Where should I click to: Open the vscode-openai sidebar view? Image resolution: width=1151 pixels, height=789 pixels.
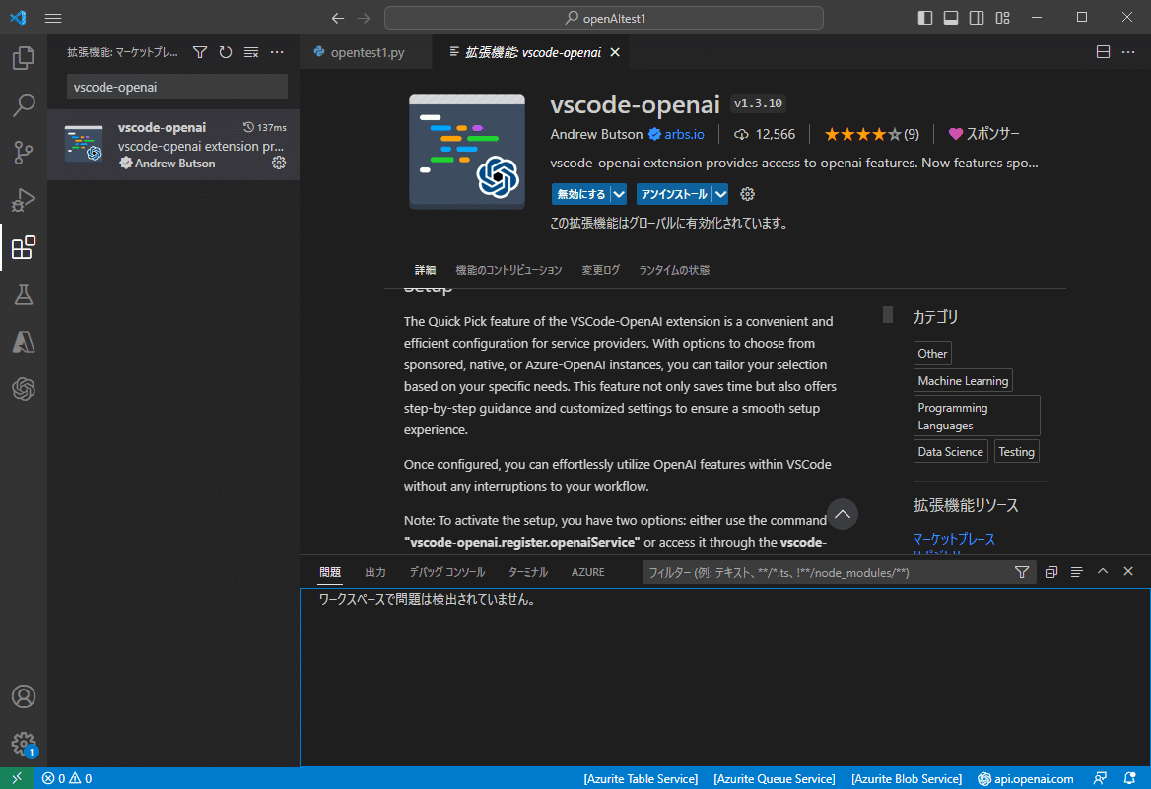(x=24, y=388)
